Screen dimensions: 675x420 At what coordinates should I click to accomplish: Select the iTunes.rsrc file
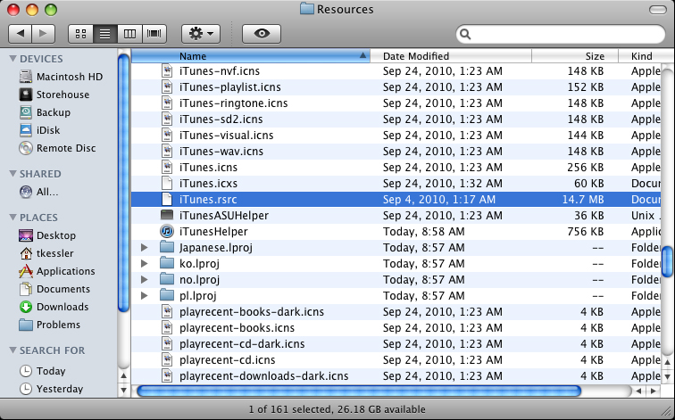click(396, 200)
